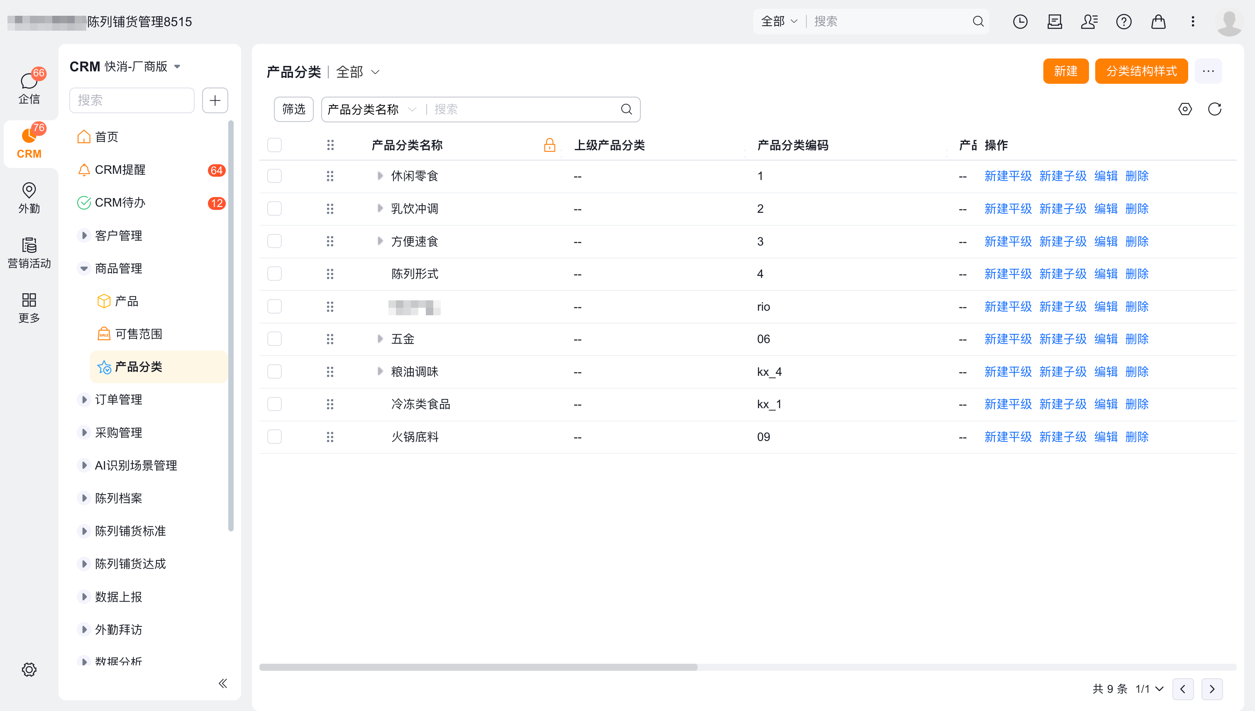Click the plus button next to sidebar search
This screenshot has height=711, width=1255.
pos(215,100)
